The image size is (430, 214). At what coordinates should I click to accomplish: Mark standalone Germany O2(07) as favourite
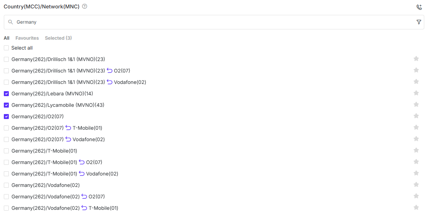416,116
